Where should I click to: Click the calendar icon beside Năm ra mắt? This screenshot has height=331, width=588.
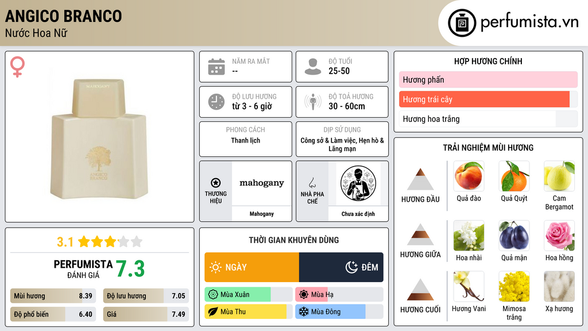(216, 67)
